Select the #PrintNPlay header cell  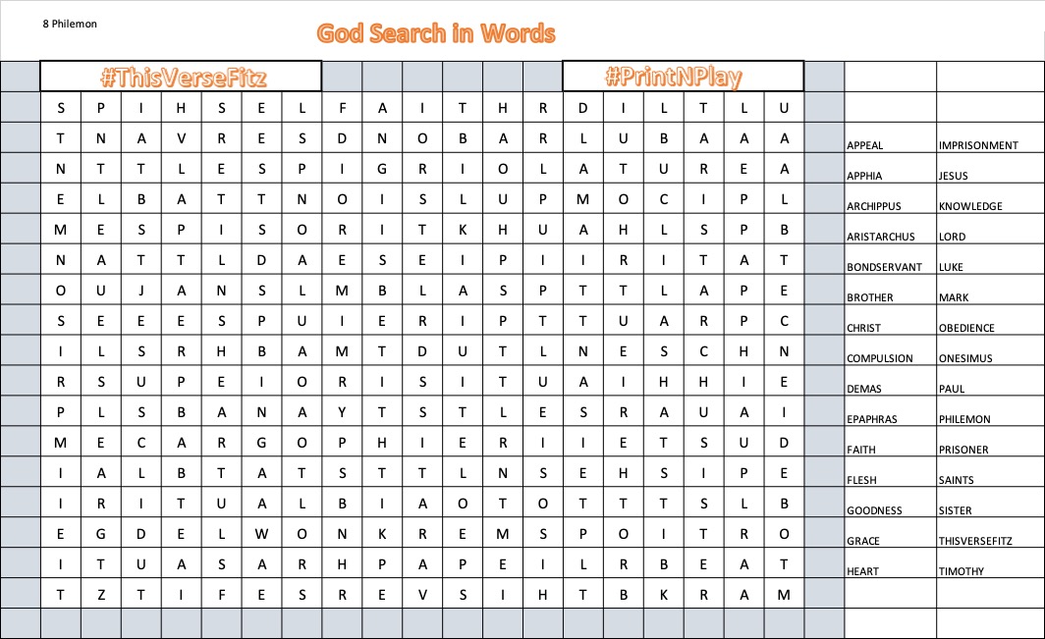tap(683, 77)
